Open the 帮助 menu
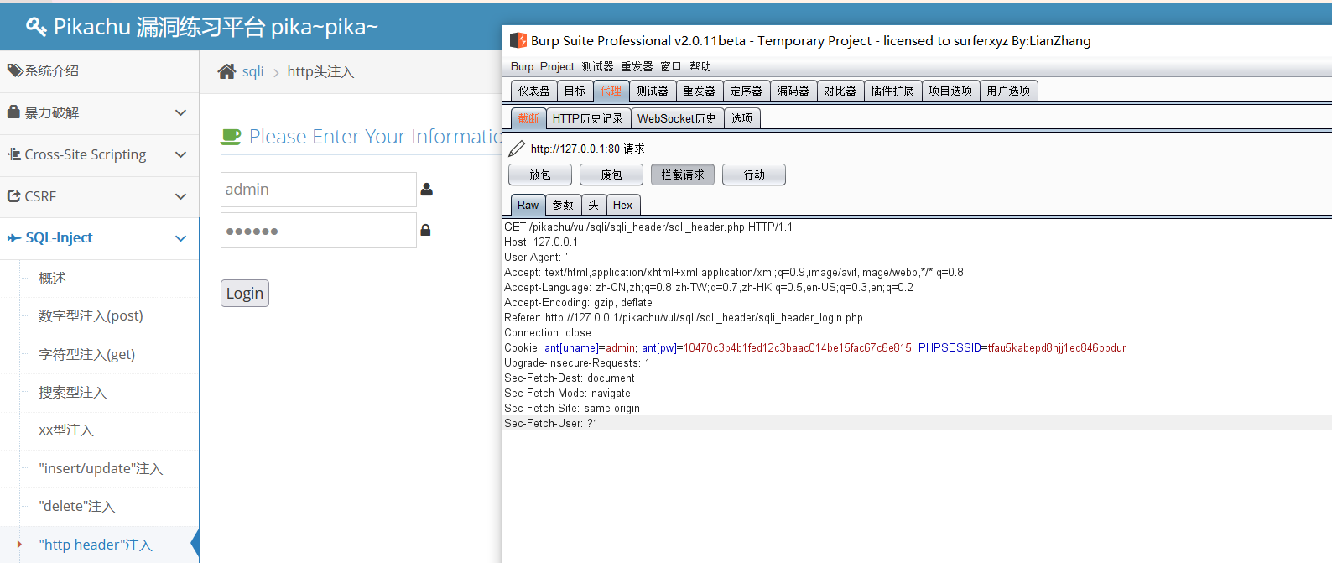This screenshot has width=1332, height=563. [700, 66]
